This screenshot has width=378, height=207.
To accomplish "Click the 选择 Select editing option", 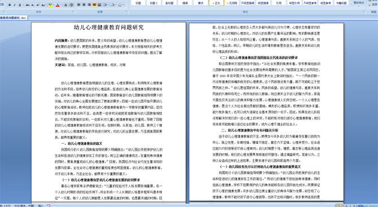I will 373,5.
